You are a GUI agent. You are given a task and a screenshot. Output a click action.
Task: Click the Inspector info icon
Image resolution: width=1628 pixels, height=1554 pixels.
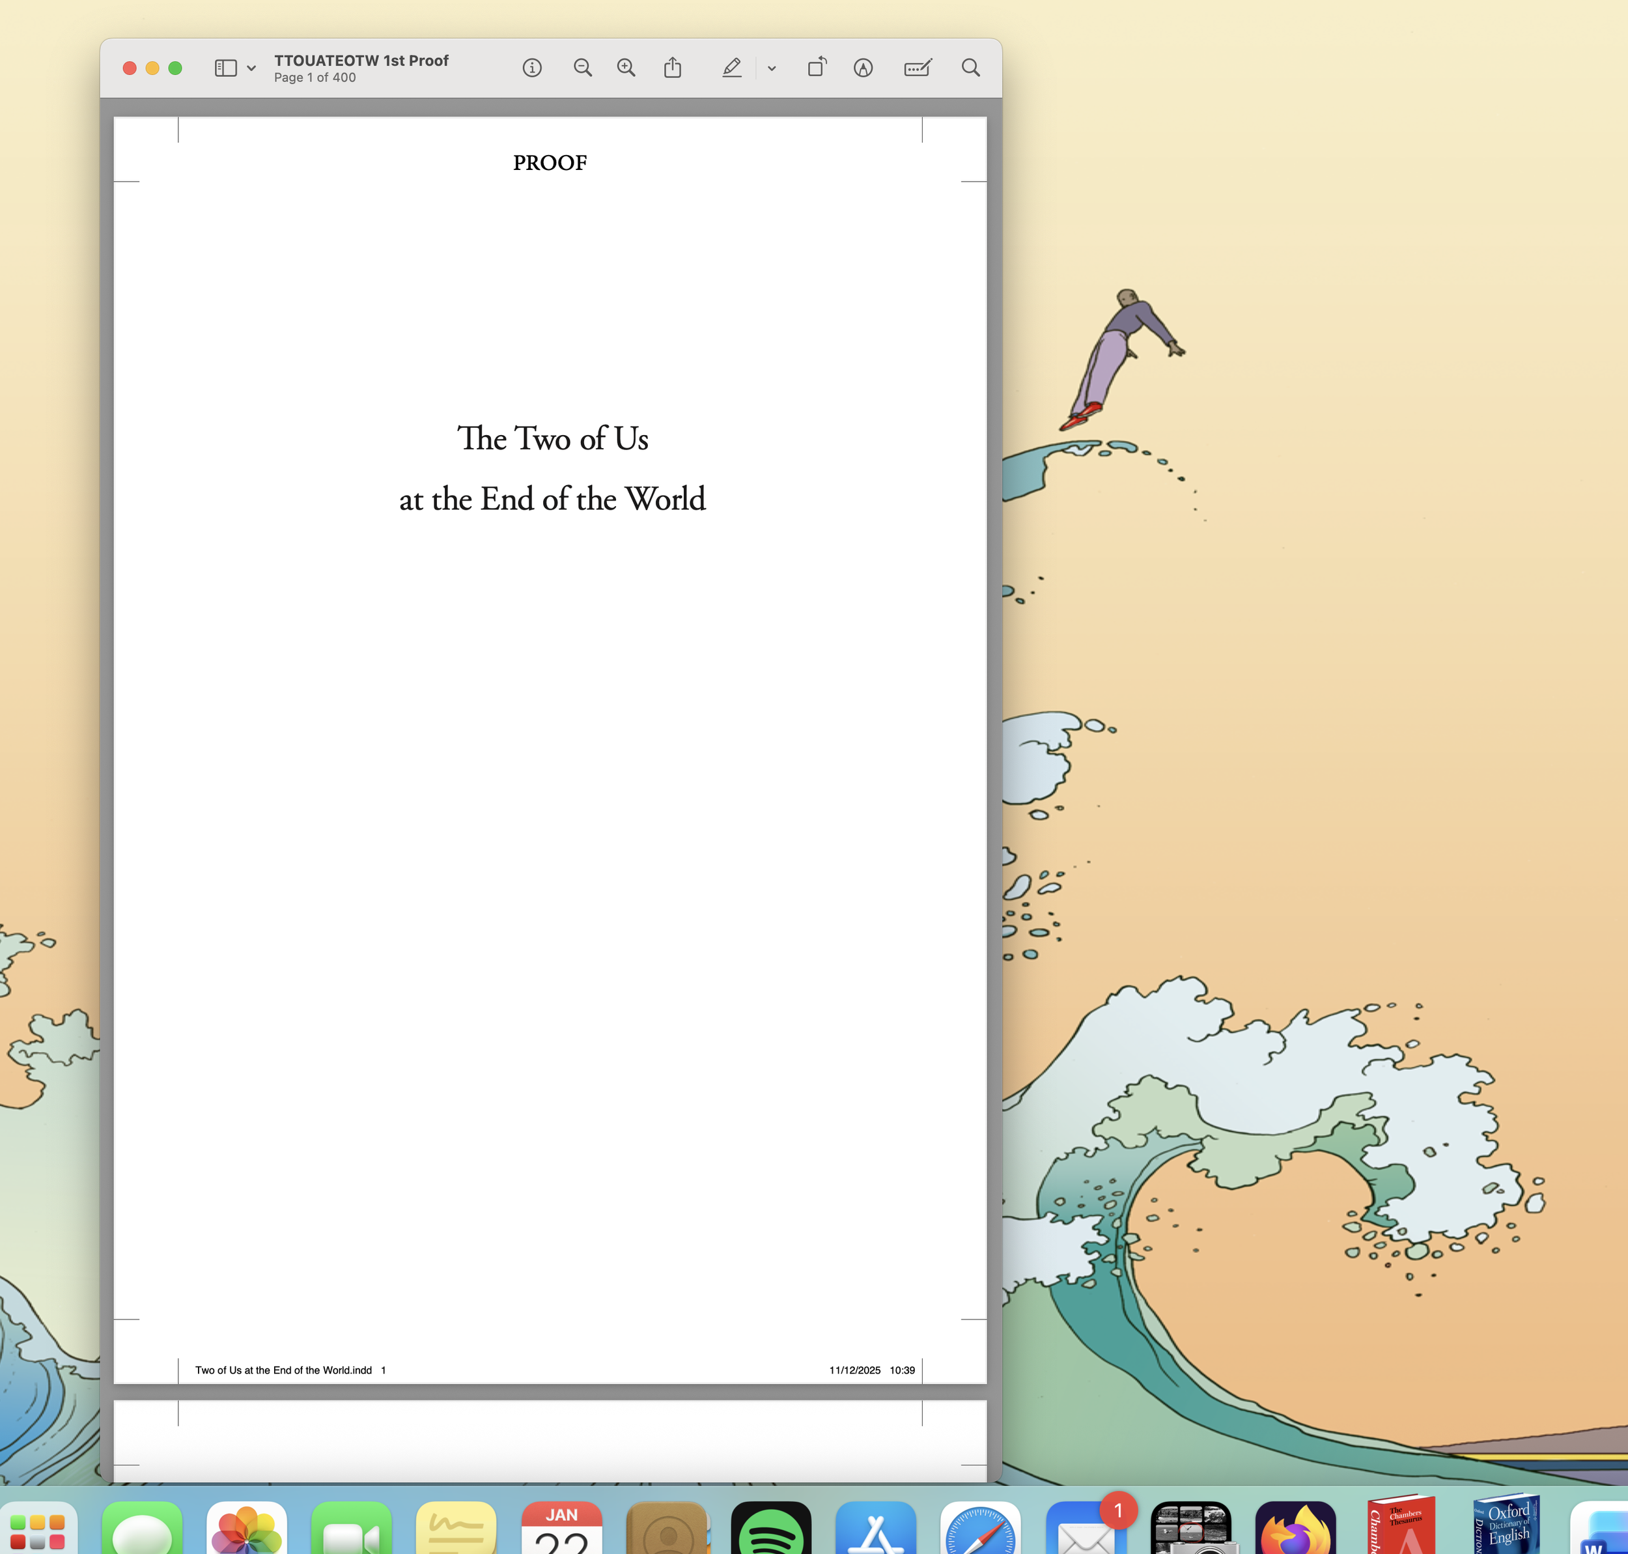tap(531, 68)
